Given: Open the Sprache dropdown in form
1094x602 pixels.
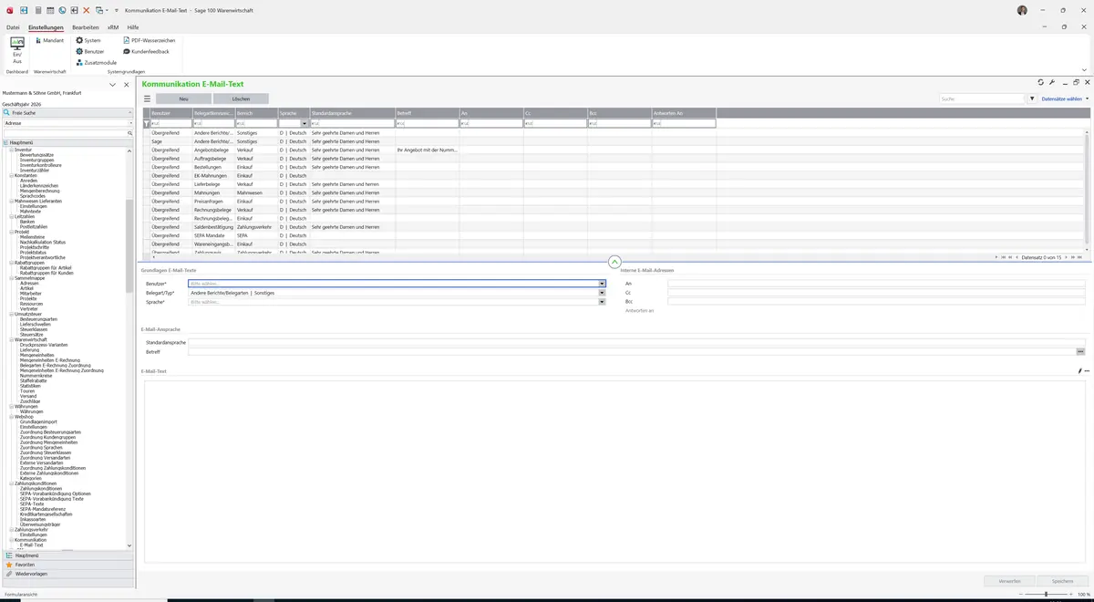Looking at the screenshot, I should pyautogui.click(x=602, y=302).
